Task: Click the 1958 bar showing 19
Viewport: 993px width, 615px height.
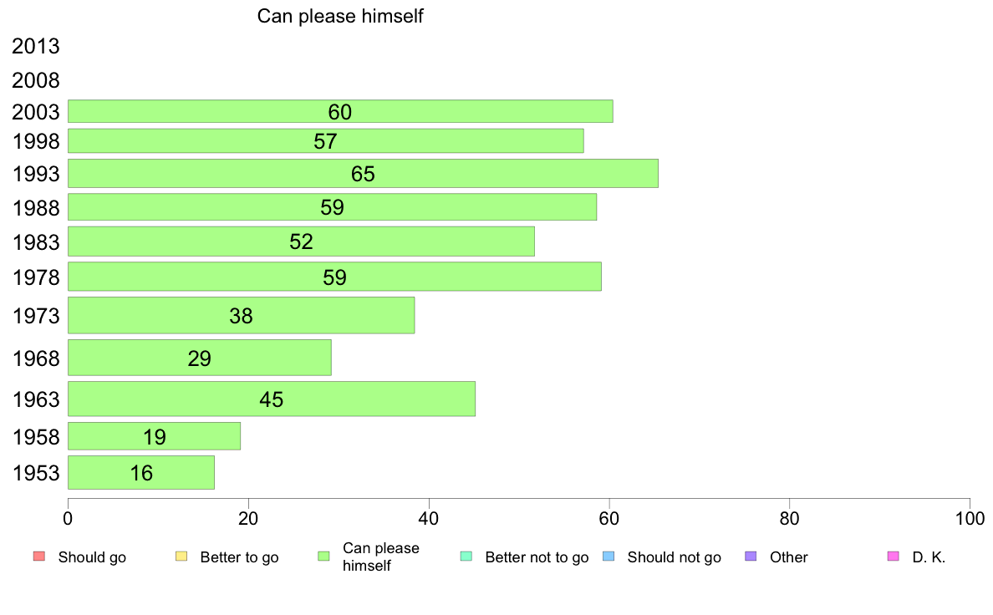Action: pos(154,436)
